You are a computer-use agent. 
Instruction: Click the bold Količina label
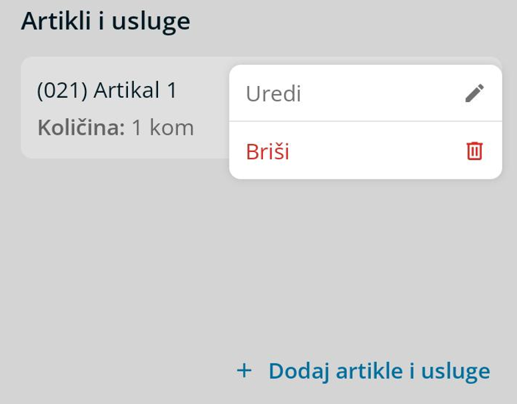pos(81,127)
